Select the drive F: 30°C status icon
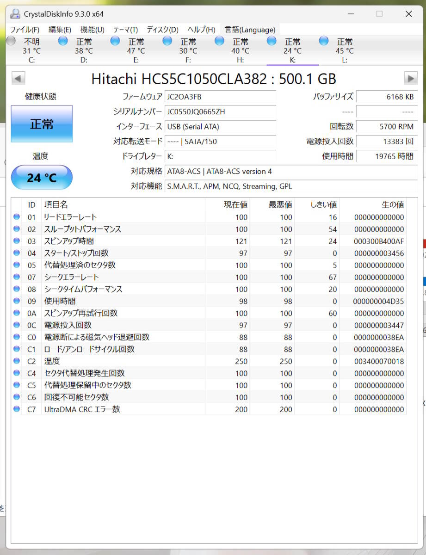The width and height of the screenshot is (426, 555). tap(167, 41)
